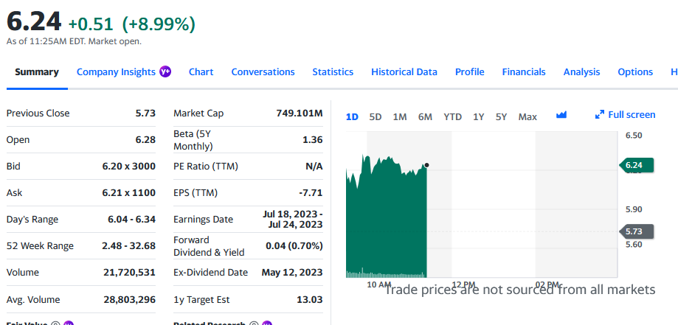The width and height of the screenshot is (678, 325).
Task: Select the 5D chart range
Action: (376, 116)
